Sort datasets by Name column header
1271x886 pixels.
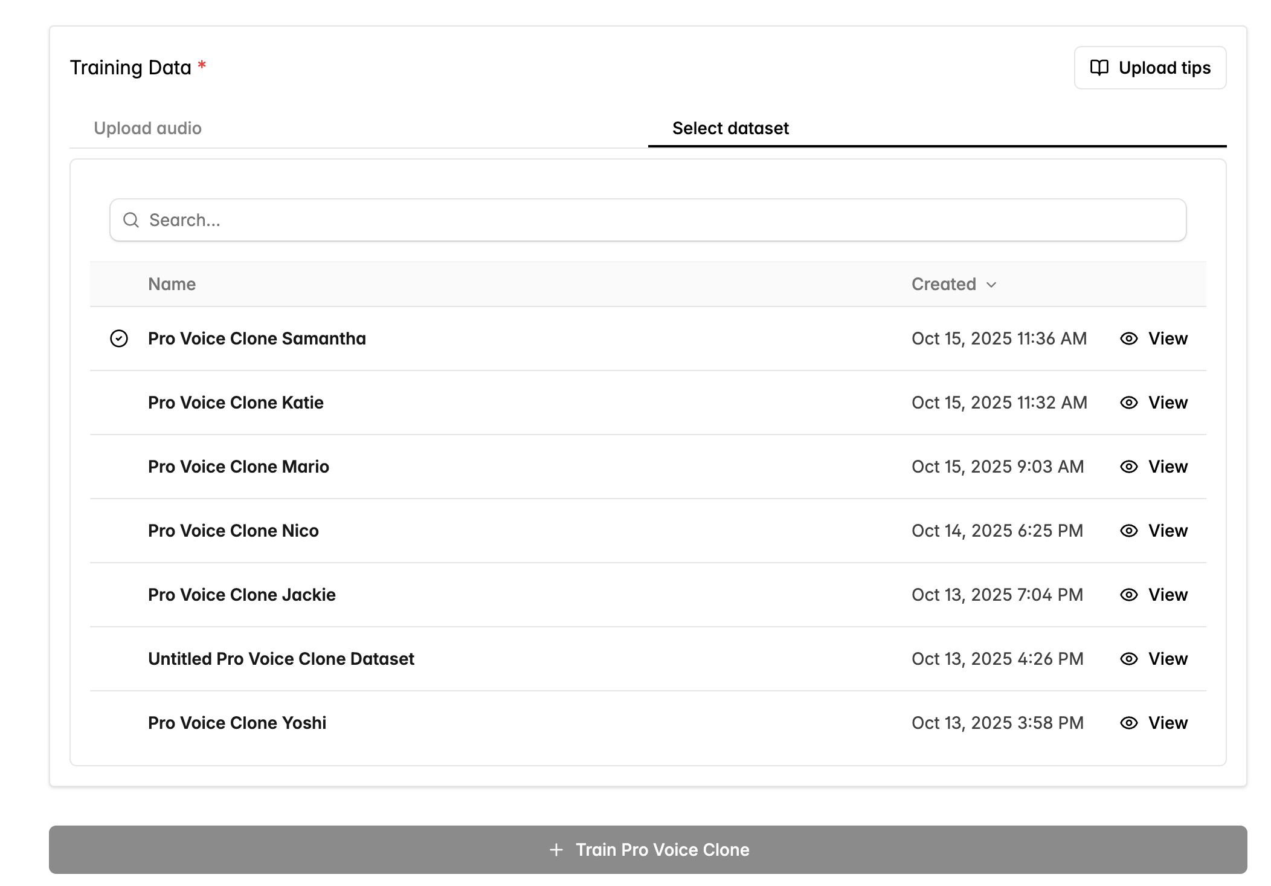tap(172, 284)
